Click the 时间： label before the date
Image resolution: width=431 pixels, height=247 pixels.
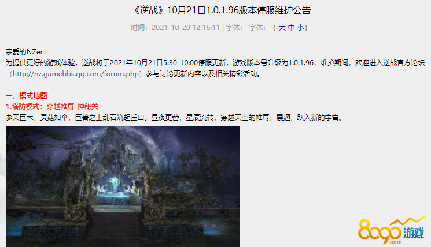[139, 28]
